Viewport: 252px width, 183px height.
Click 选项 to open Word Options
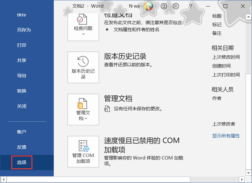coord(21,163)
